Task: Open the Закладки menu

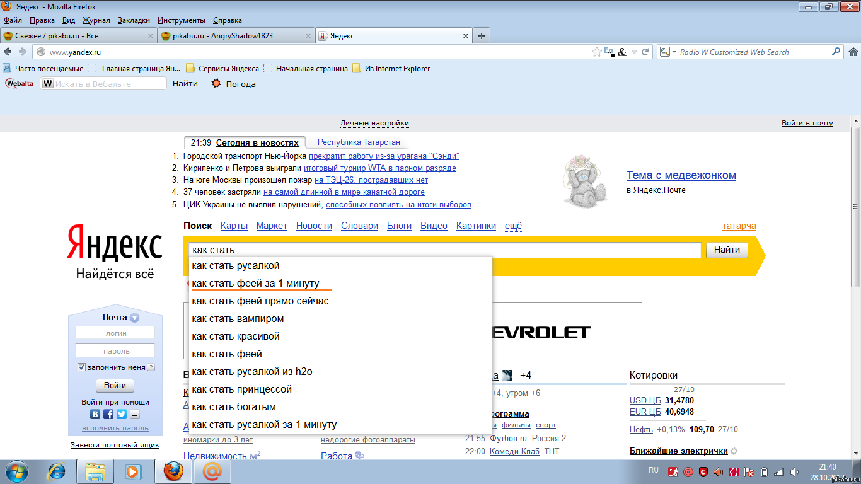Action: click(x=134, y=20)
